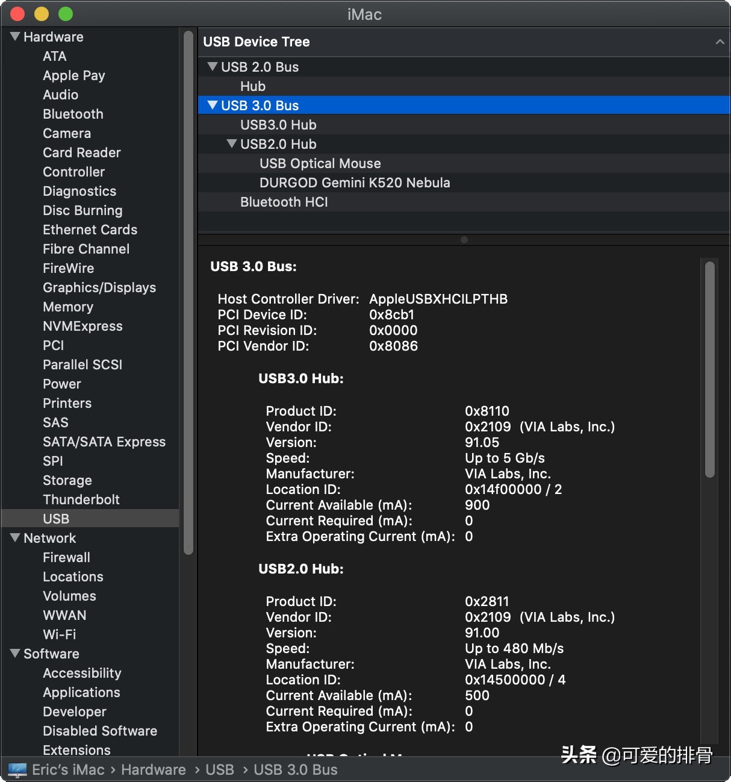Select Bluetooth in the Hardware list
This screenshot has height=782, width=731.
point(73,114)
